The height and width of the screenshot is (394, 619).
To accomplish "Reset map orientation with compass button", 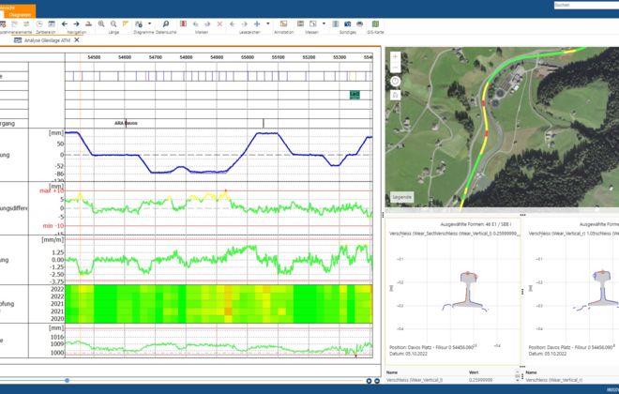I will coord(396,81).
